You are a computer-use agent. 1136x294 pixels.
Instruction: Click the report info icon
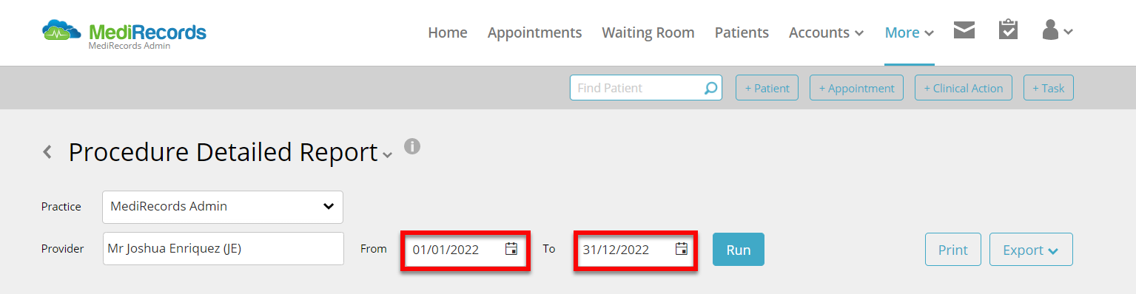point(412,146)
